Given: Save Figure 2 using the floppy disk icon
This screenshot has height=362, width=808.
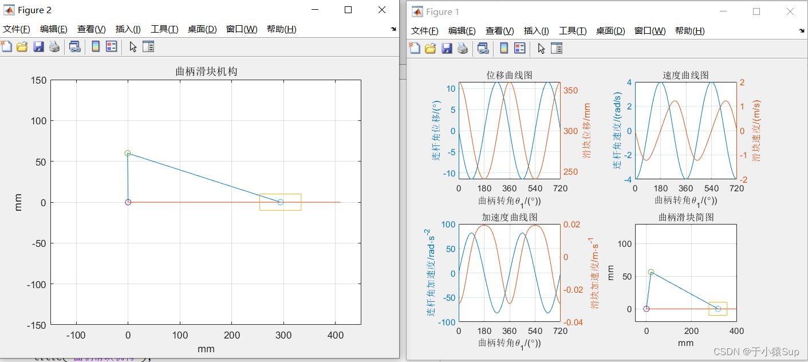Looking at the screenshot, I should point(38,47).
